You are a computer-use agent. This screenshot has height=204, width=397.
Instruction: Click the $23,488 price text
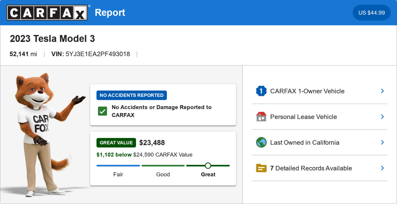pyautogui.click(x=152, y=143)
